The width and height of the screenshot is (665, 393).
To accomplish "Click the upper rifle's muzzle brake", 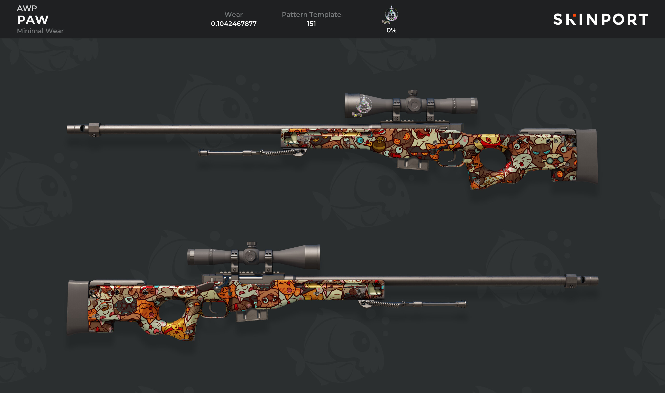I will click(83, 129).
